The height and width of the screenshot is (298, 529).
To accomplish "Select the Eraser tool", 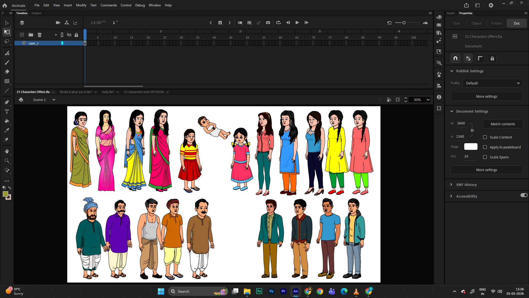I will (7, 72).
